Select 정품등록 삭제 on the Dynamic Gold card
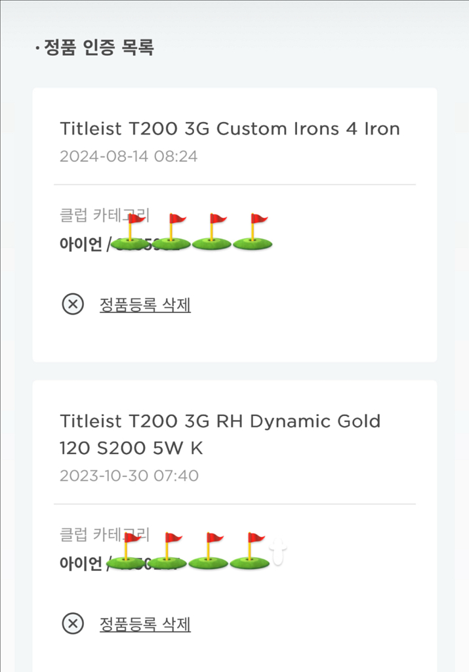The width and height of the screenshot is (469, 672). 145,624
